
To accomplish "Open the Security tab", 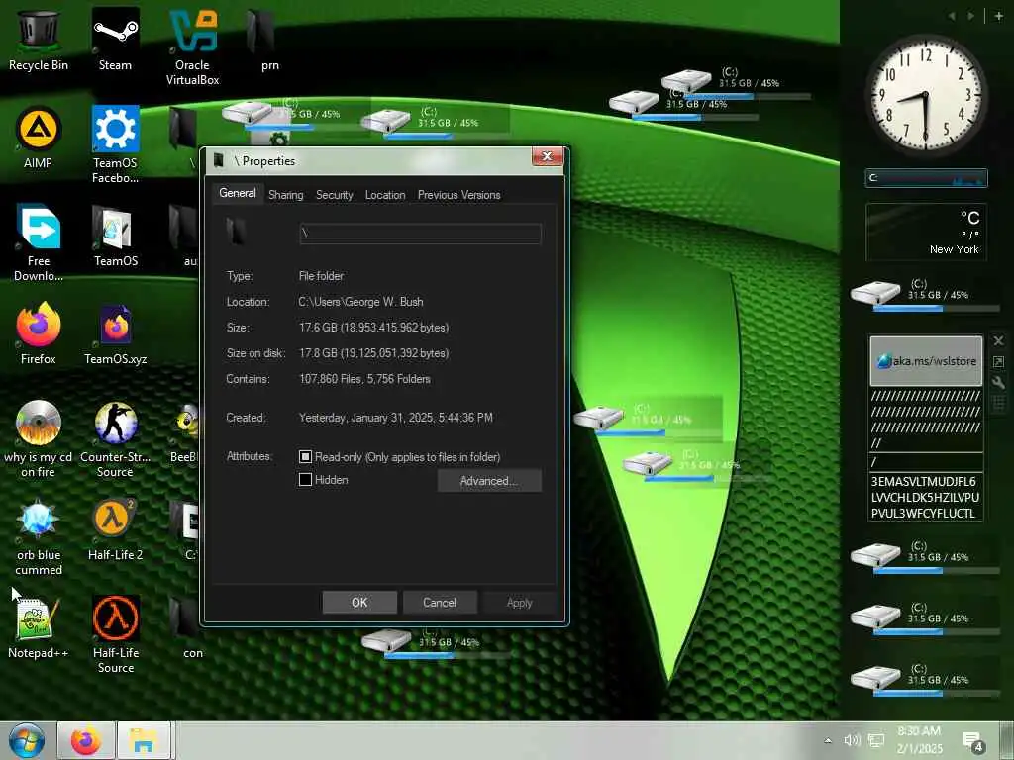I will click(335, 195).
